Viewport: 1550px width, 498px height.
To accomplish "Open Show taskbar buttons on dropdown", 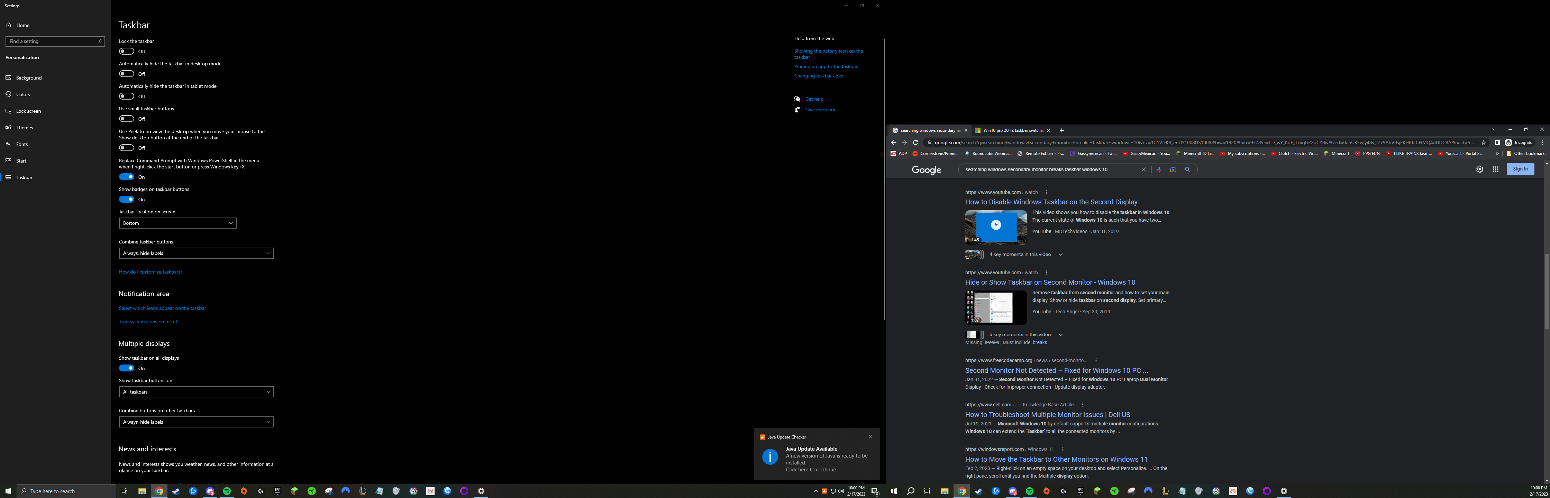I will click(196, 391).
